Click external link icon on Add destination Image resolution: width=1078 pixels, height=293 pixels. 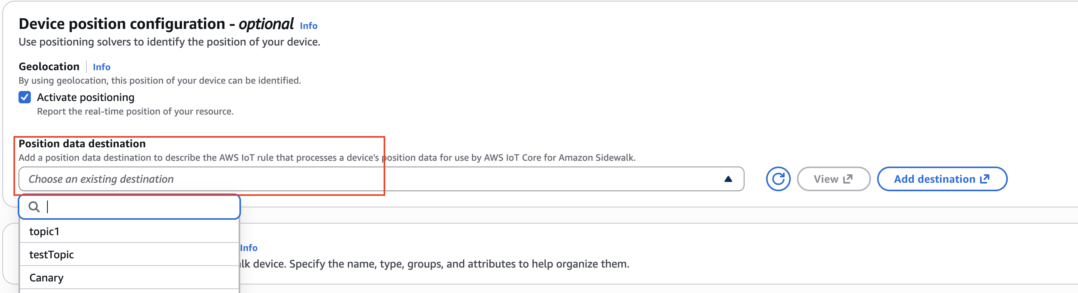(985, 179)
